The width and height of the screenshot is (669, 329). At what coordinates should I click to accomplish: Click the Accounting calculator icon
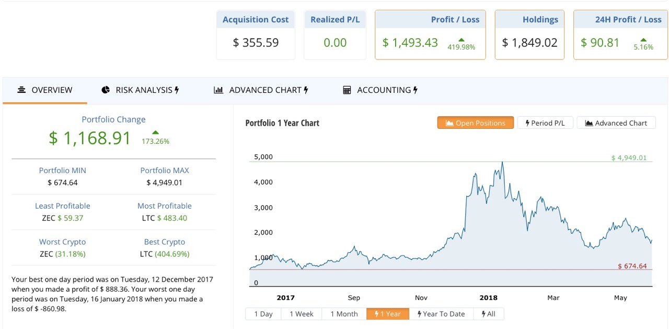coord(347,90)
